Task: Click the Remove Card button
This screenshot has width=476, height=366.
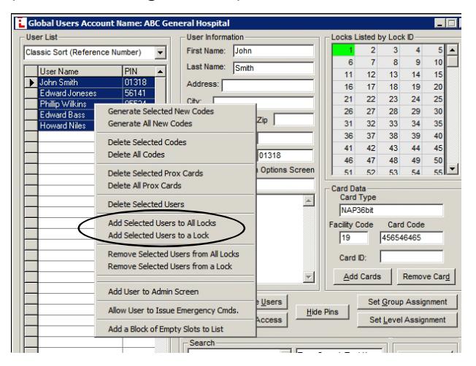Action: pos(426,276)
